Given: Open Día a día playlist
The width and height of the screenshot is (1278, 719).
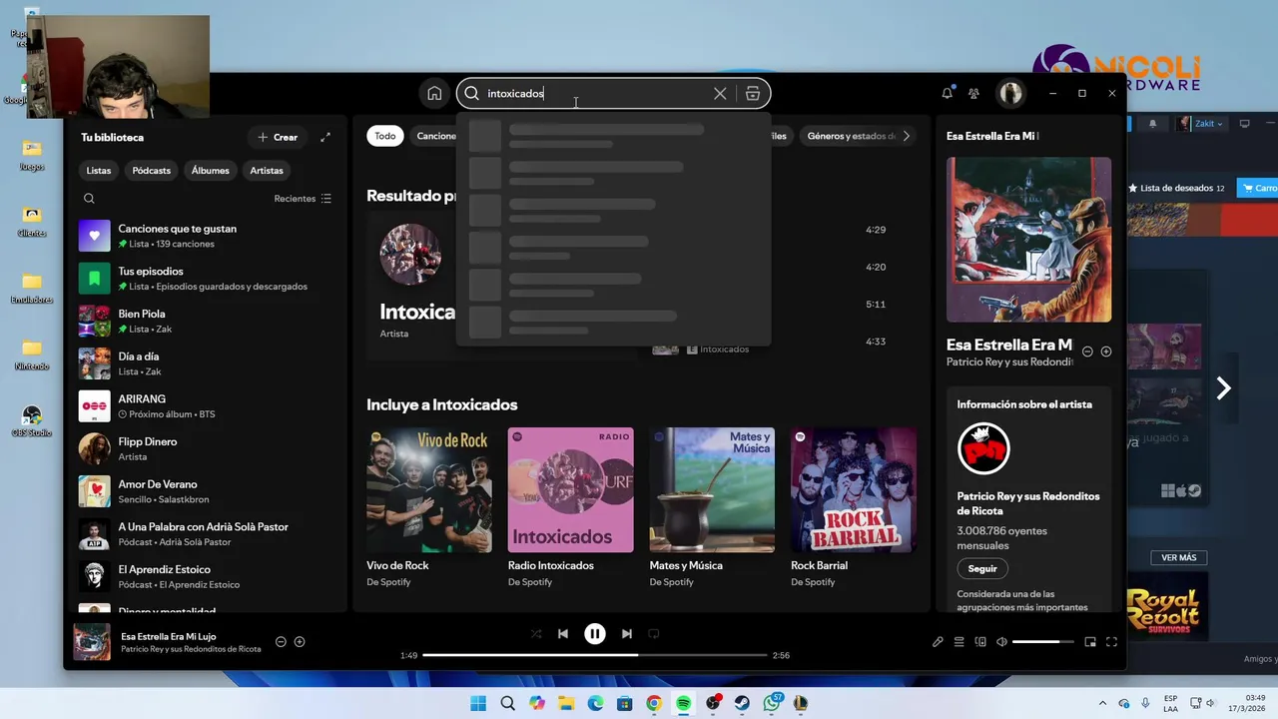Looking at the screenshot, I should coord(206,363).
